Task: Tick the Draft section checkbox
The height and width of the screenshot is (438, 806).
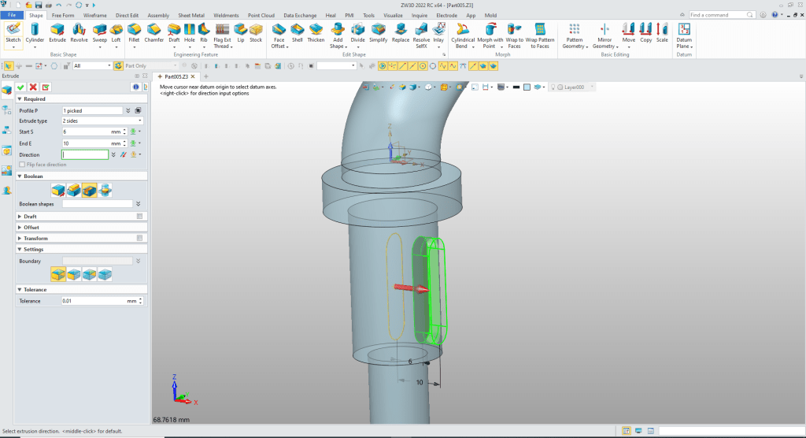Action: 139,216
